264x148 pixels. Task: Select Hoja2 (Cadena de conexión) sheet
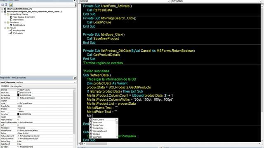(x=24, y=17)
